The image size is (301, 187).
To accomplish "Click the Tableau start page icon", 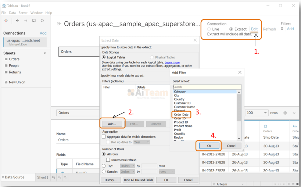I will pos(6,21).
